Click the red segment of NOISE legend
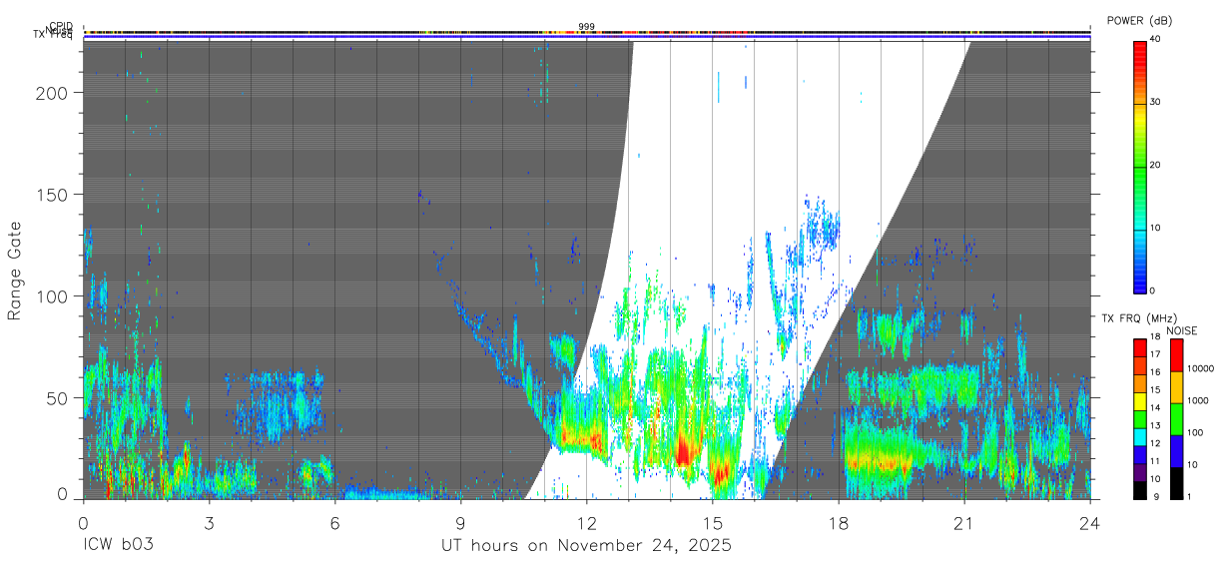This screenshot has height=566, width=1226. tap(1176, 355)
